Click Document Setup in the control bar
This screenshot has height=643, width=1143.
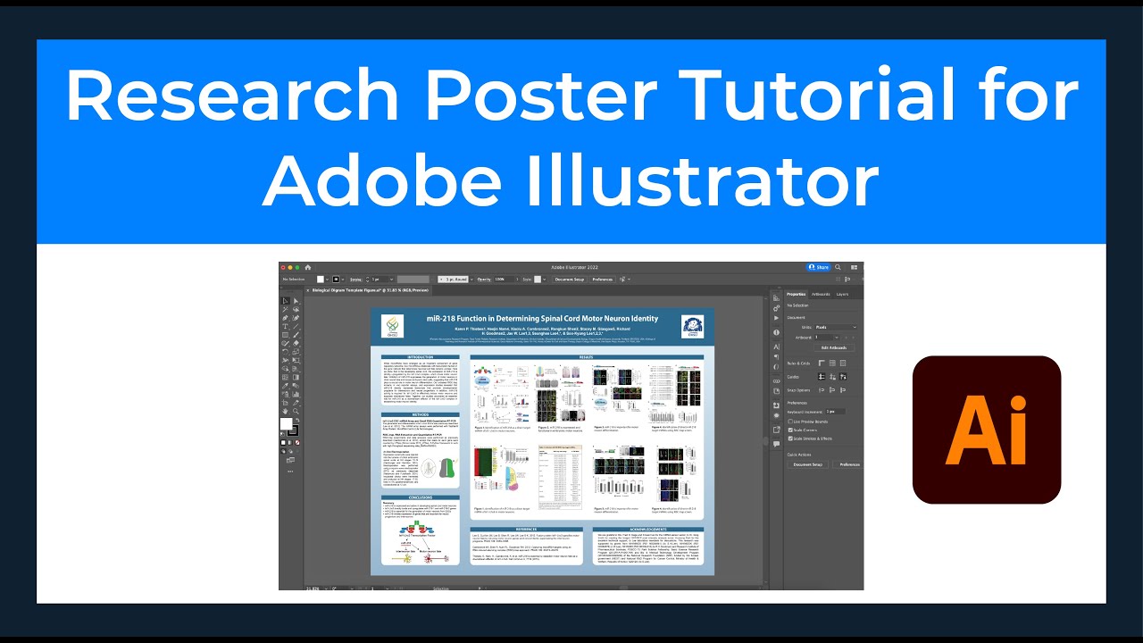click(x=570, y=280)
